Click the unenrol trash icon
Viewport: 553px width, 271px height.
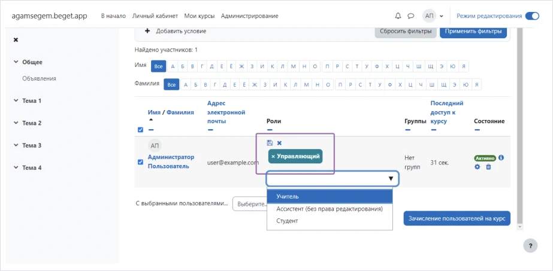pos(488,167)
